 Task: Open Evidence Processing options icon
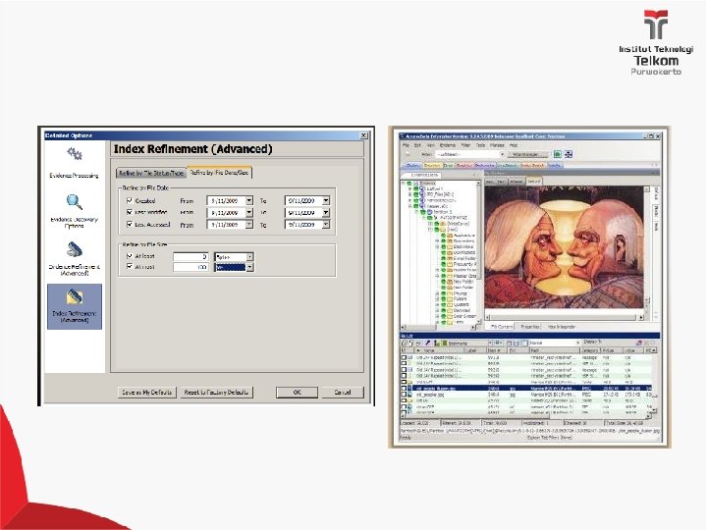[75, 154]
